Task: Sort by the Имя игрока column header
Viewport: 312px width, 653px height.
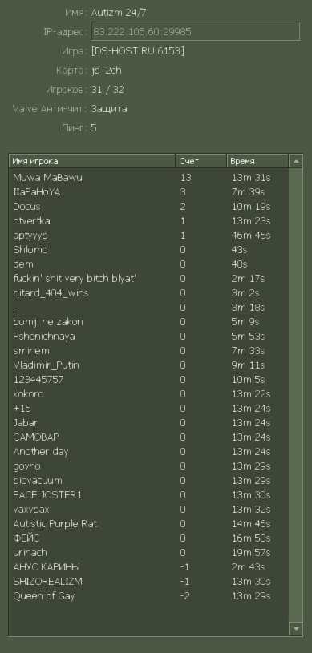Action: (92, 161)
